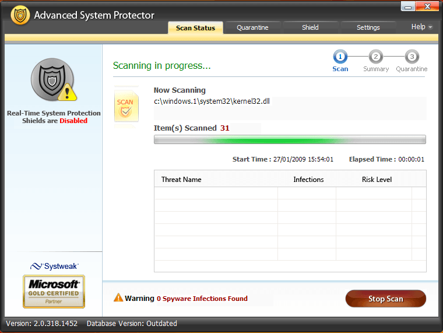Click the Items Scanned count '31'
Screen dimensions: 443x333
(x=225, y=128)
